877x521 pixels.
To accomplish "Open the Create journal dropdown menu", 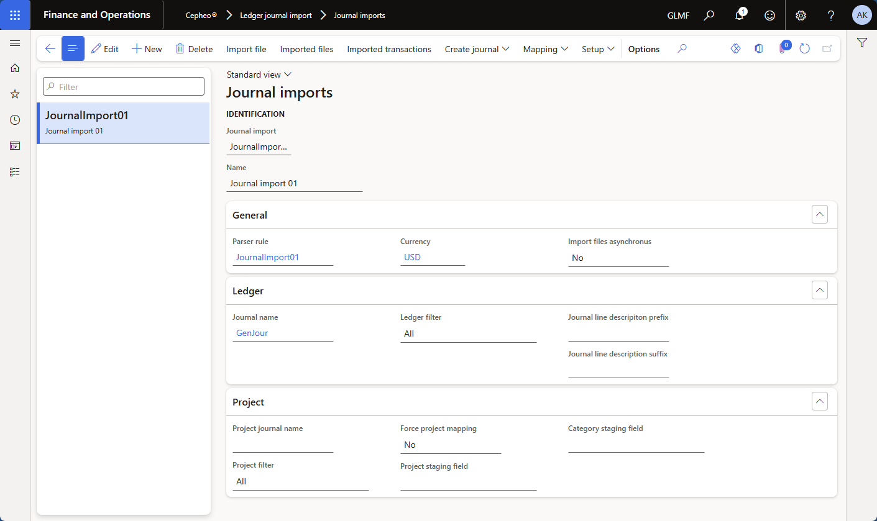I will (477, 49).
